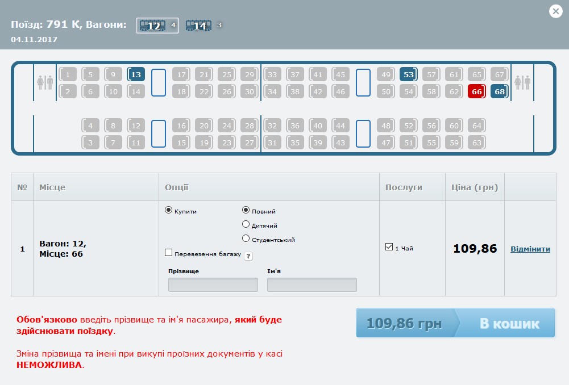Deselect the red seat 66
This screenshot has height=385, width=569.
[x=476, y=91]
